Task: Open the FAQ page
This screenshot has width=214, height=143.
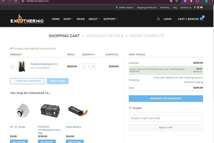Action: coord(175,7)
